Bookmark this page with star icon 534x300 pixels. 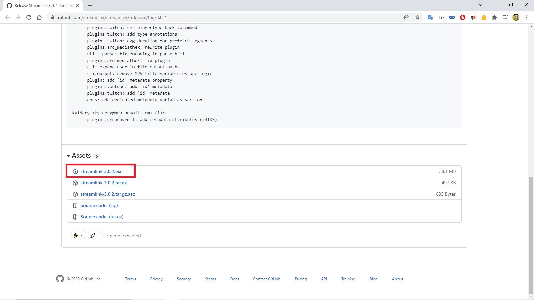[x=417, y=17]
